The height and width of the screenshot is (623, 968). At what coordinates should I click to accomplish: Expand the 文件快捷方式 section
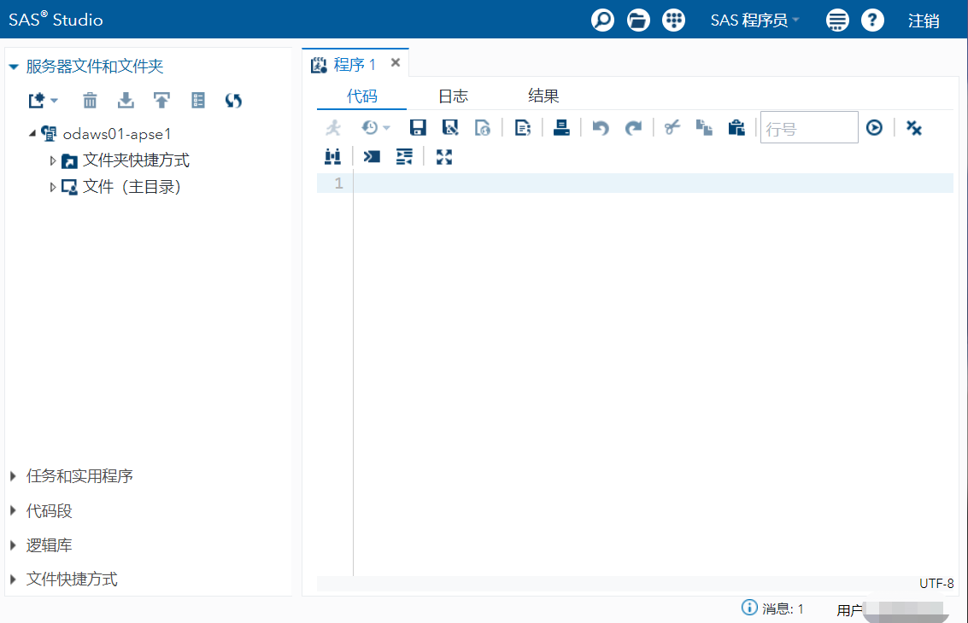(x=13, y=579)
